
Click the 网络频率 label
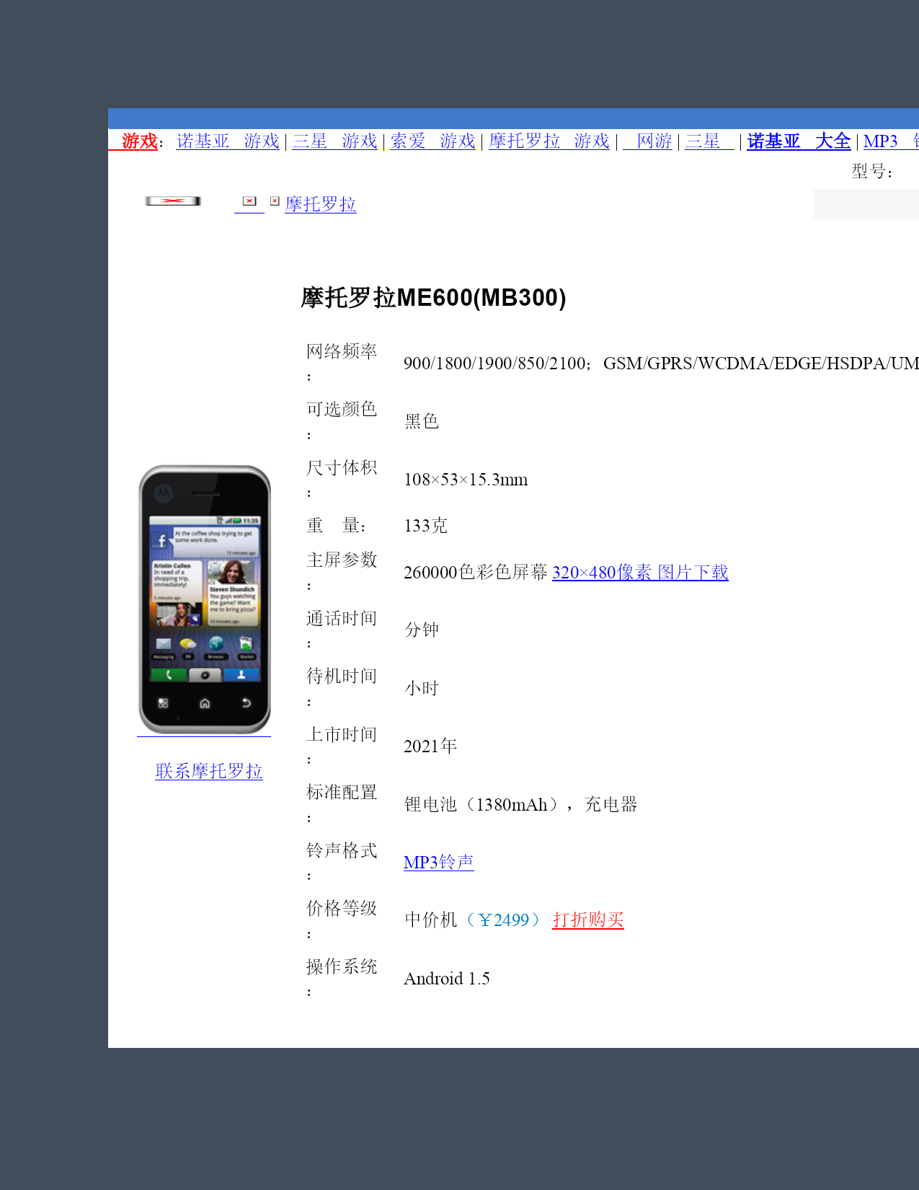tap(342, 351)
